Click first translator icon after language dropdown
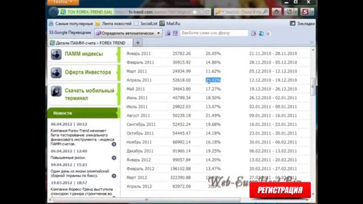Viewport: 363px width, 204px height. pyautogui.click(x=168, y=33)
